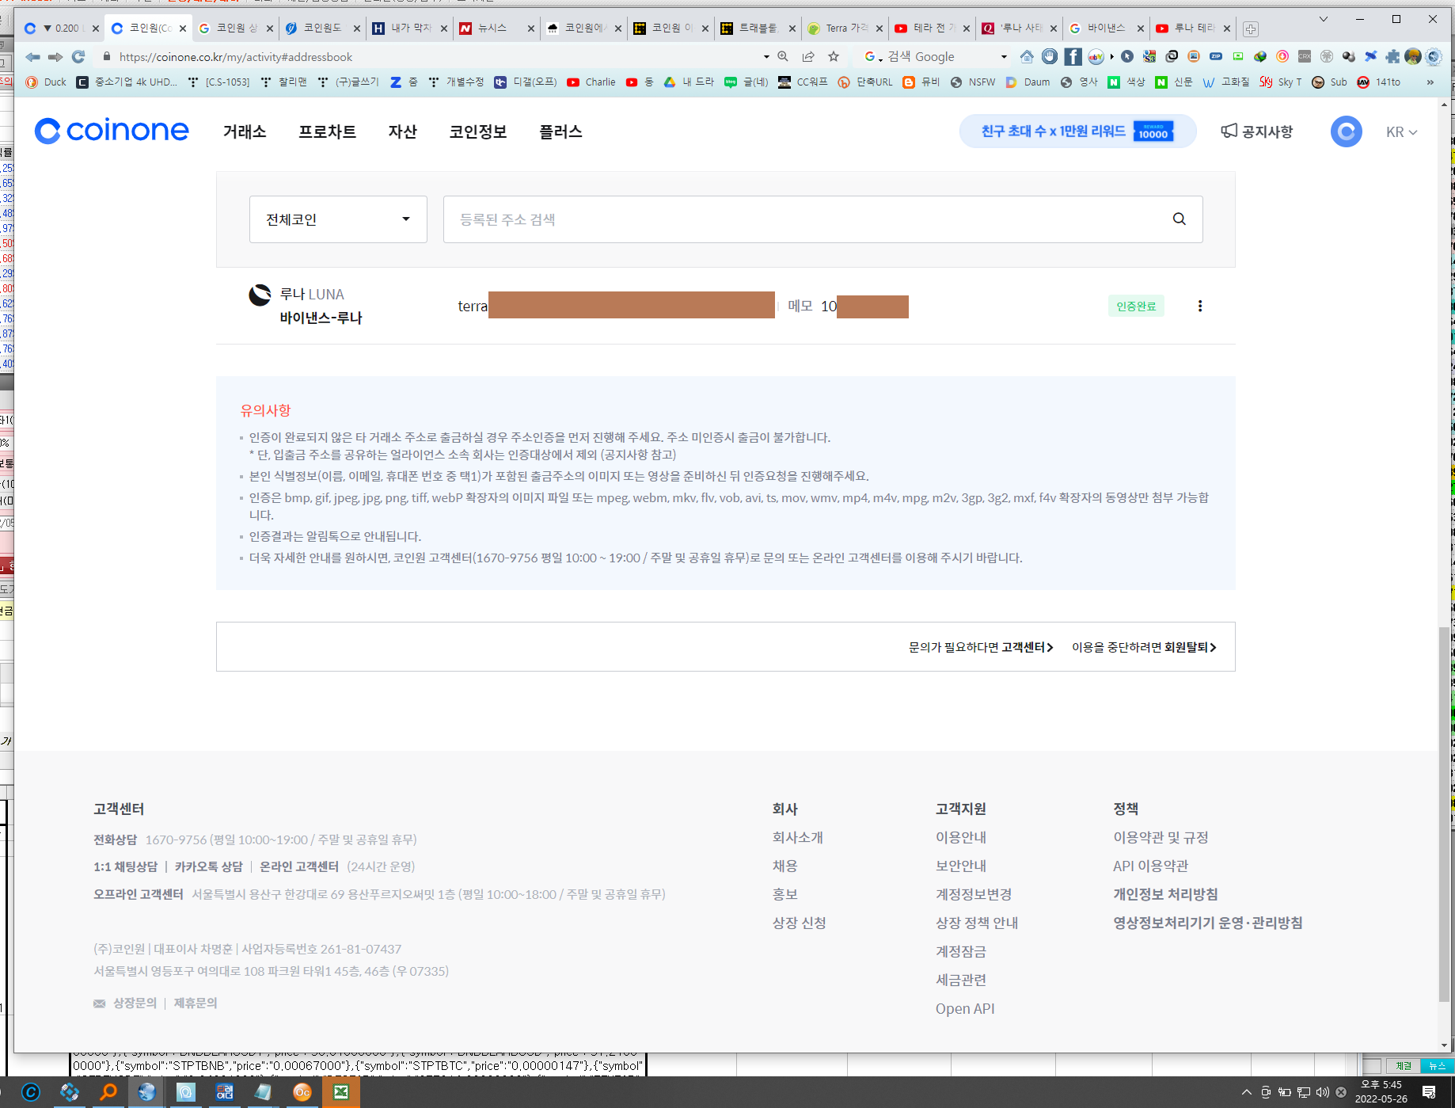Click the share page icon
Viewport: 1455px width, 1108px height.
[x=808, y=56]
